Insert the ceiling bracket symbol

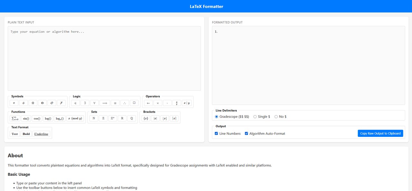[174, 118]
